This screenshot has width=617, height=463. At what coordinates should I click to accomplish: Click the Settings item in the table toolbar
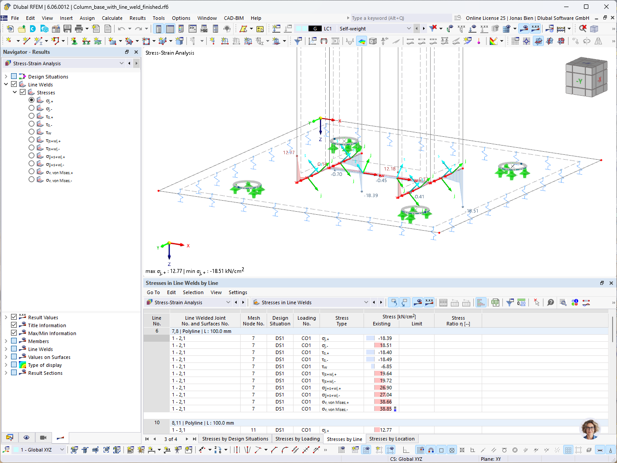(x=238, y=292)
